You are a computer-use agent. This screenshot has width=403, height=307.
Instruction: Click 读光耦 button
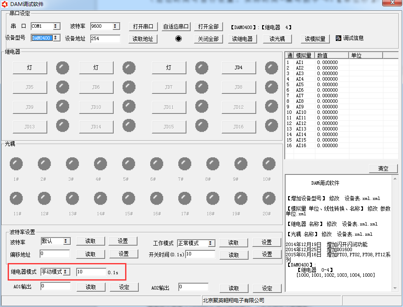[x=277, y=39]
